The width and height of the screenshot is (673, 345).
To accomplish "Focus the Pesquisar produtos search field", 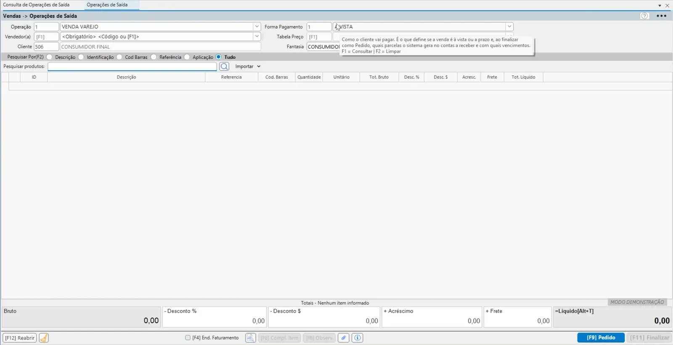I will [132, 66].
